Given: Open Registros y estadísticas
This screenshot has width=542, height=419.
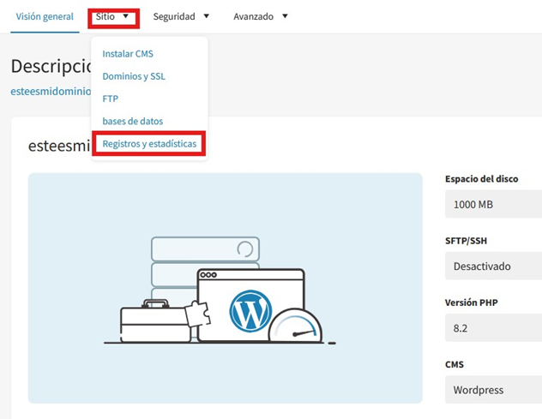Looking at the screenshot, I should click(150, 144).
